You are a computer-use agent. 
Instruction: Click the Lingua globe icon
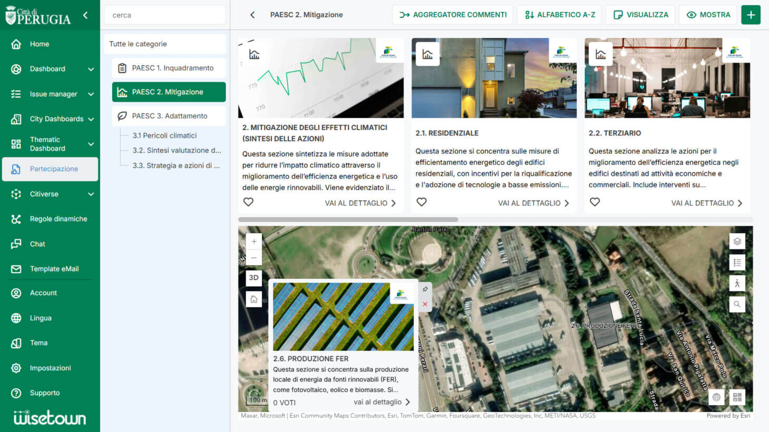click(16, 318)
